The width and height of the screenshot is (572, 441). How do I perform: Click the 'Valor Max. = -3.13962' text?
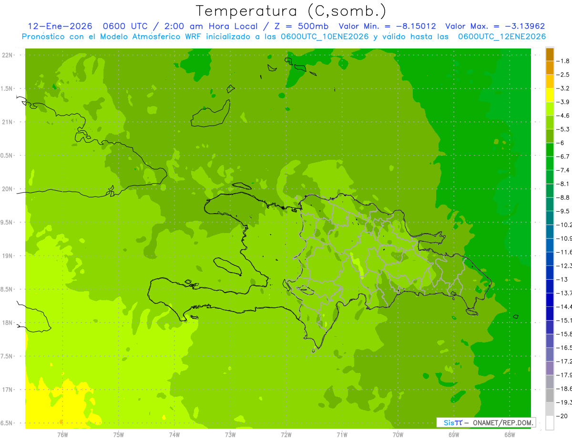pyautogui.click(x=495, y=26)
